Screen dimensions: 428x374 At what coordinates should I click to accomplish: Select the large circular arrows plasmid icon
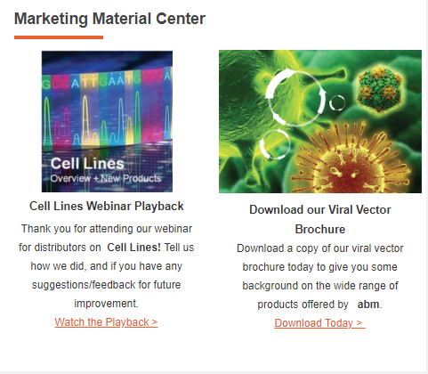(295, 97)
